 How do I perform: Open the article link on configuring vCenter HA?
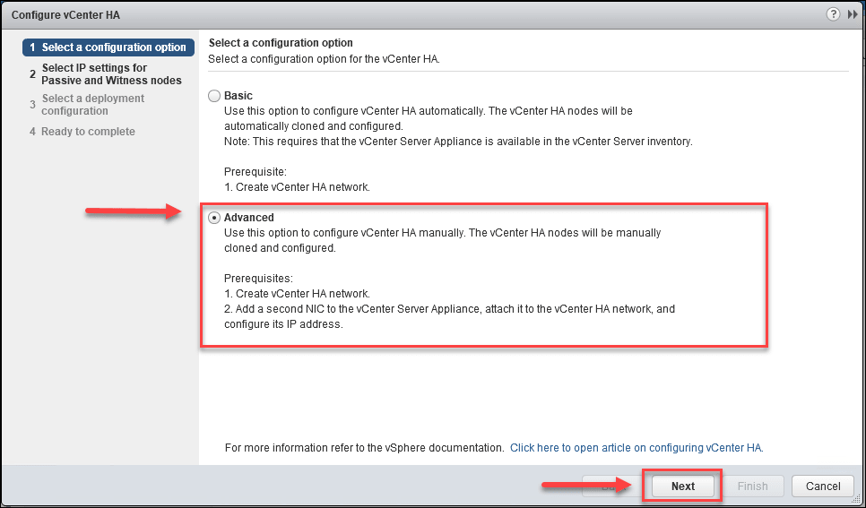(x=637, y=448)
